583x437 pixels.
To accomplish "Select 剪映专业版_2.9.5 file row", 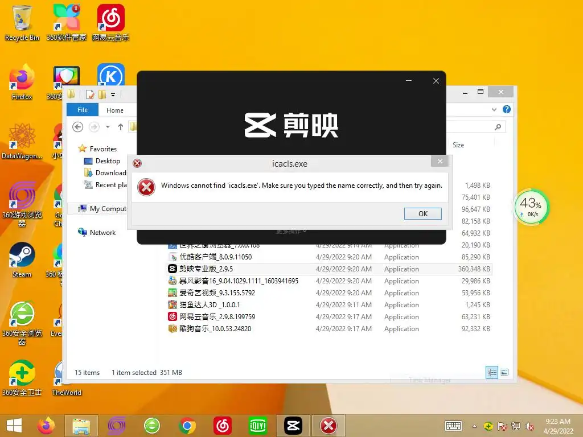I will tap(329, 269).
